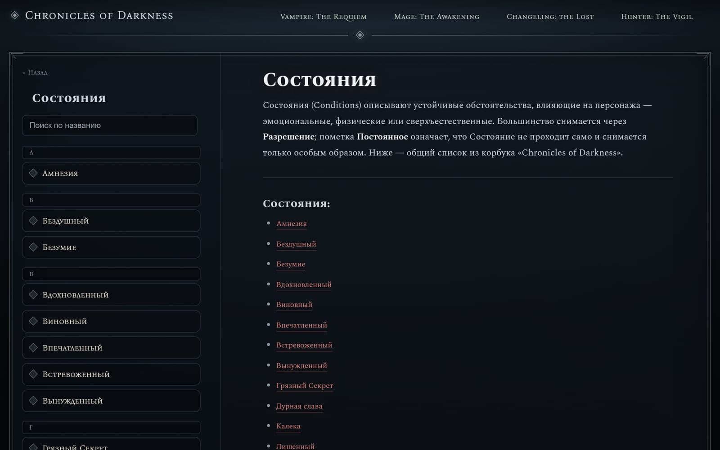Image resolution: width=720 pixels, height=450 pixels.
Task: Select Амнезия in the sidebar list
Action: pos(111,173)
